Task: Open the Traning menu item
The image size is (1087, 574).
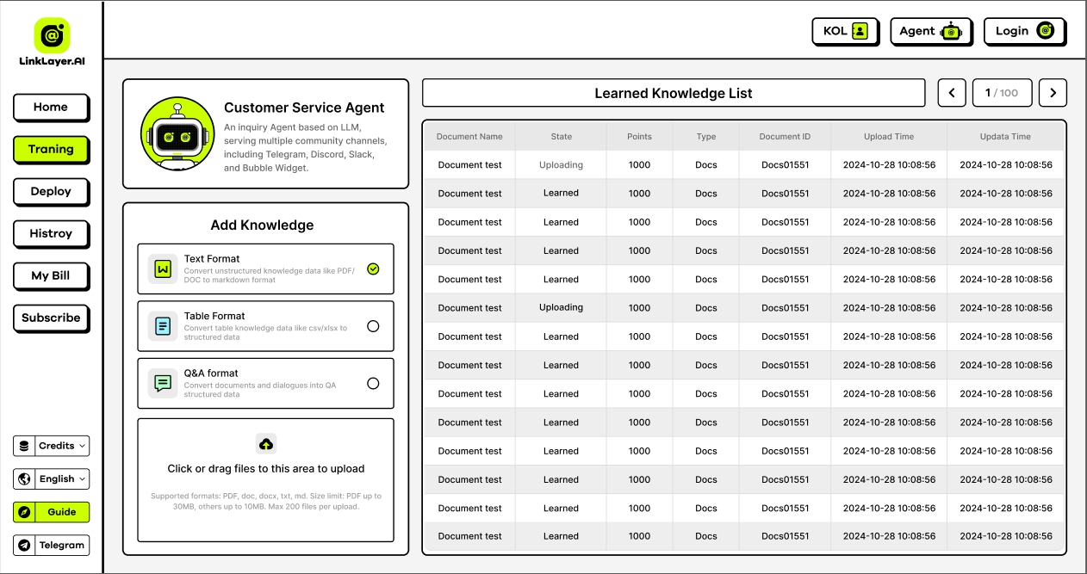Action: coord(51,150)
